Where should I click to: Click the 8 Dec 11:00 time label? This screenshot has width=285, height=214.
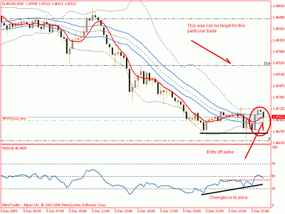click(x=101, y=211)
